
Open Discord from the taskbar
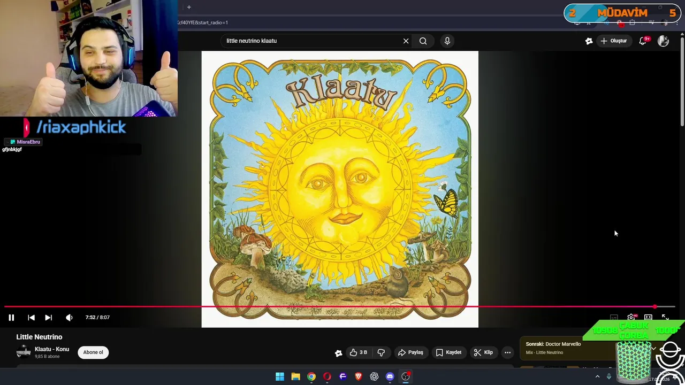pos(390,376)
